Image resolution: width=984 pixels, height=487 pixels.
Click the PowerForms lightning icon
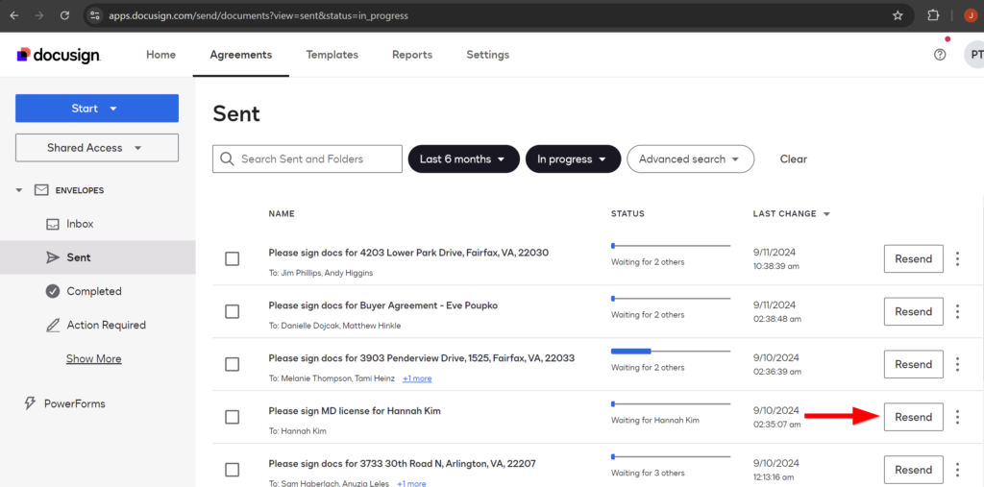pyautogui.click(x=30, y=403)
